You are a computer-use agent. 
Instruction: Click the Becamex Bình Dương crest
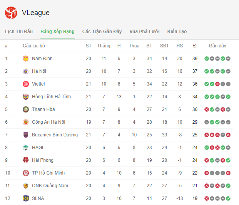pyautogui.click(x=26, y=135)
